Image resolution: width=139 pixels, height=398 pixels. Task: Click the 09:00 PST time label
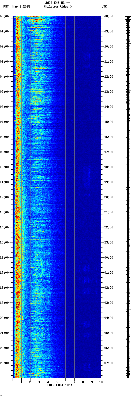pos(4,152)
